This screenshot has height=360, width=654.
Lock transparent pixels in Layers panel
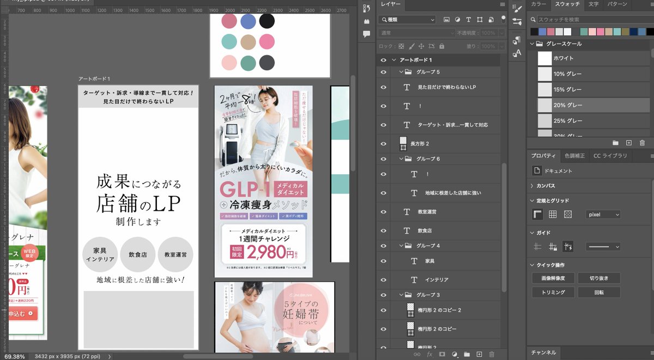(x=402, y=47)
